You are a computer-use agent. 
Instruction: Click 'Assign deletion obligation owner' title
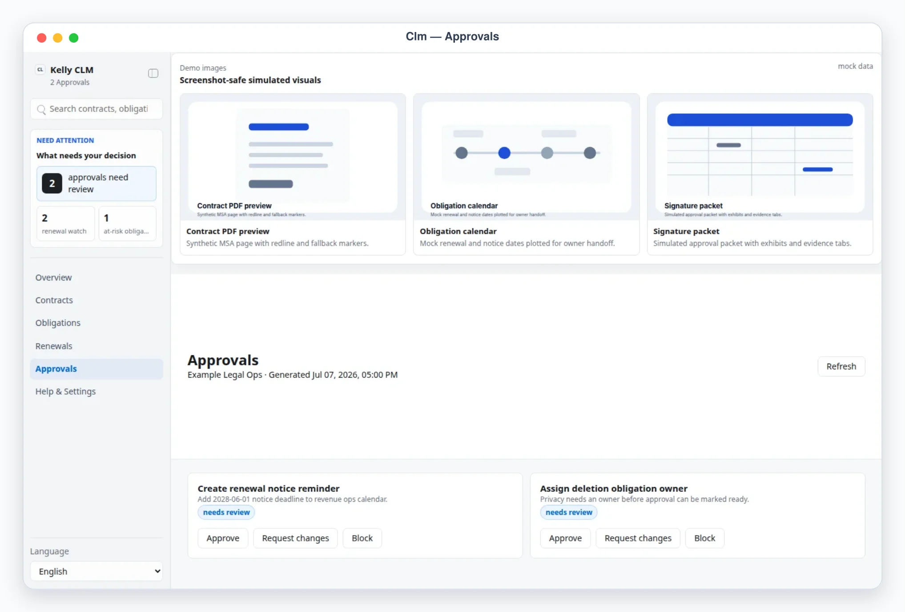614,488
